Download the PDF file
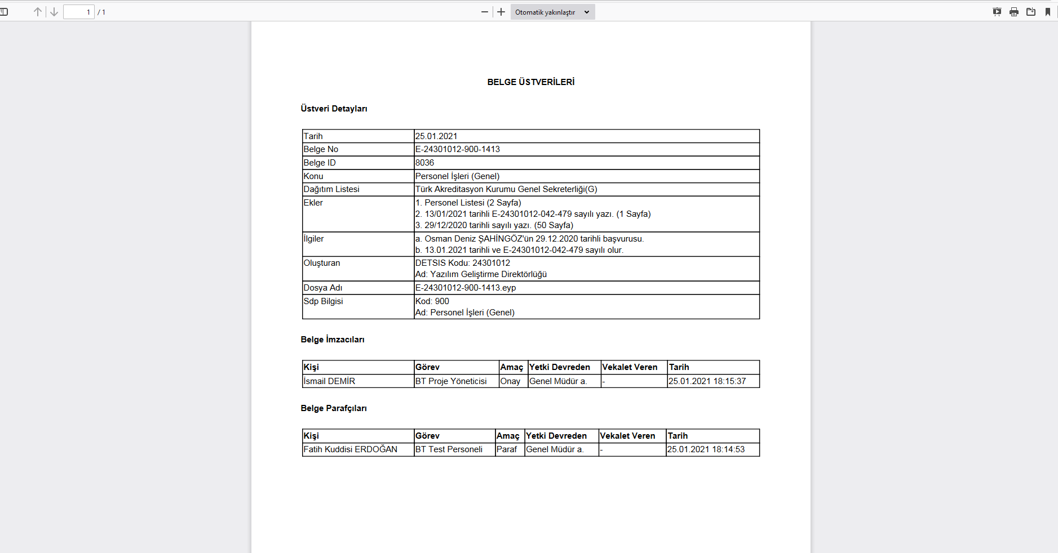The height and width of the screenshot is (553, 1058). tap(1030, 12)
